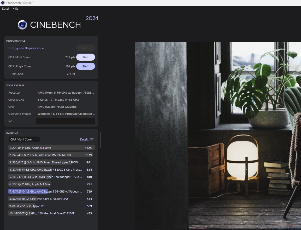Select ranking entry Threadripper 1950X

tap(52, 177)
